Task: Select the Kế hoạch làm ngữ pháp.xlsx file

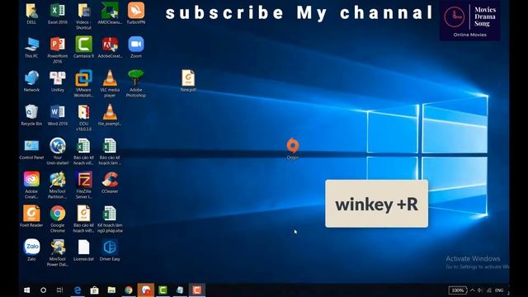Action: click(110, 219)
